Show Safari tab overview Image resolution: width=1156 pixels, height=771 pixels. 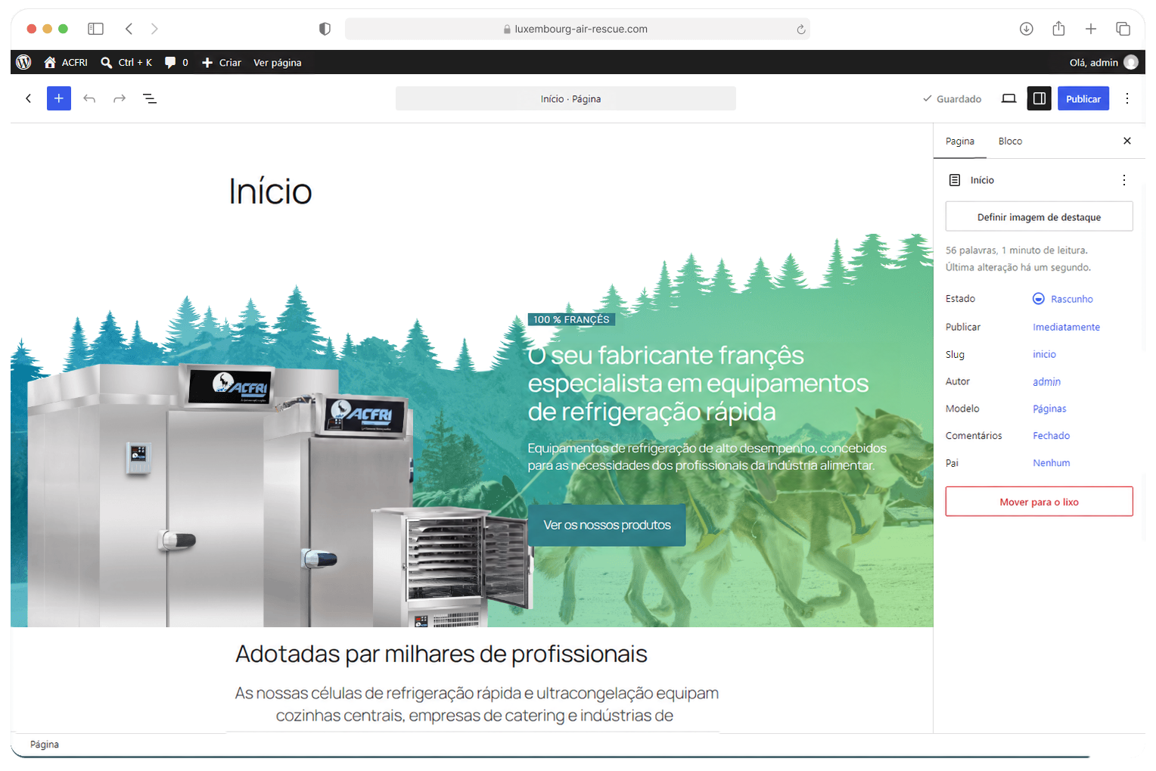pos(1123,29)
